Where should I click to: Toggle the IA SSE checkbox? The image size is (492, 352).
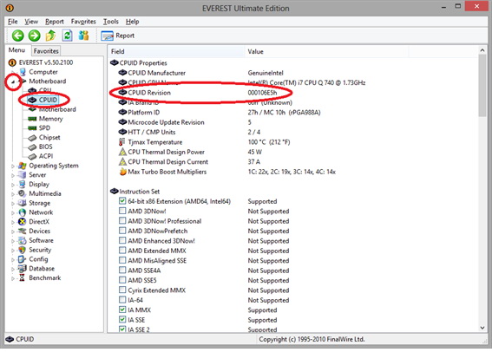point(122,319)
